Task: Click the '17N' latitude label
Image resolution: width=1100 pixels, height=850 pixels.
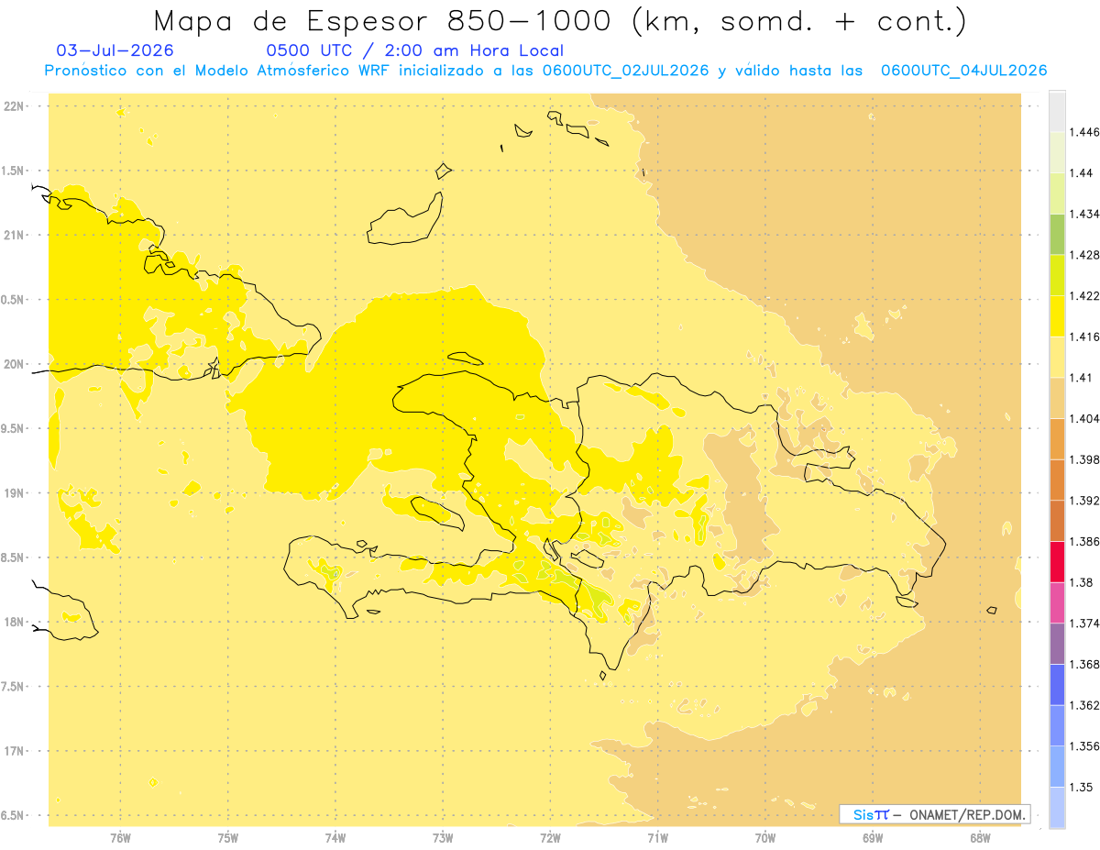Action: [14, 752]
